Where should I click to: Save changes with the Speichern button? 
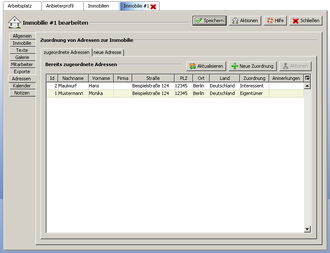pos(209,20)
